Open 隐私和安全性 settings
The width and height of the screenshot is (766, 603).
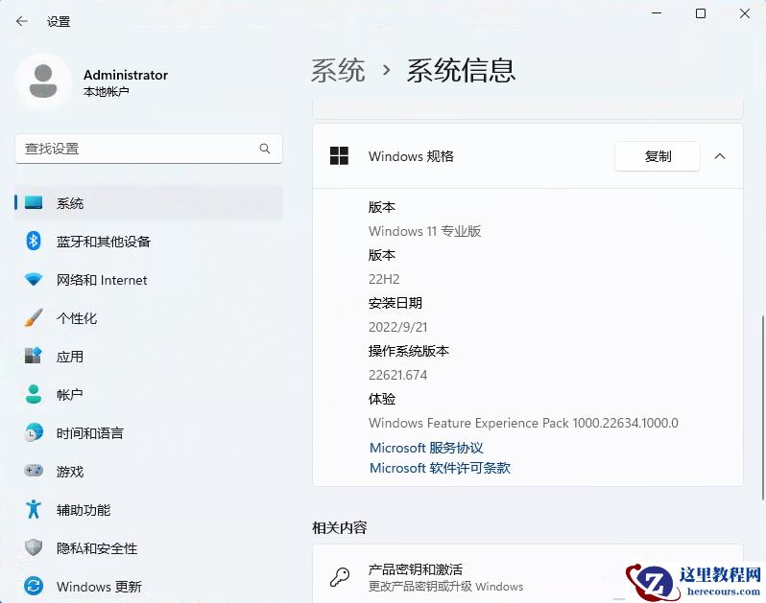pyautogui.click(x=149, y=547)
